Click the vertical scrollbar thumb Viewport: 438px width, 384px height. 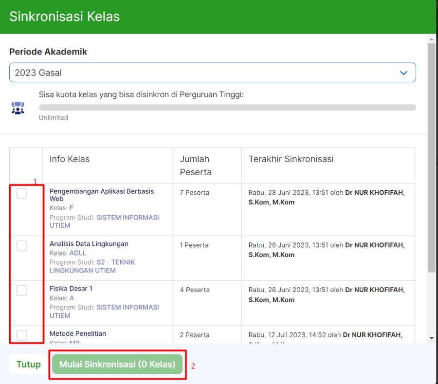pyautogui.click(x=431, y=156)
